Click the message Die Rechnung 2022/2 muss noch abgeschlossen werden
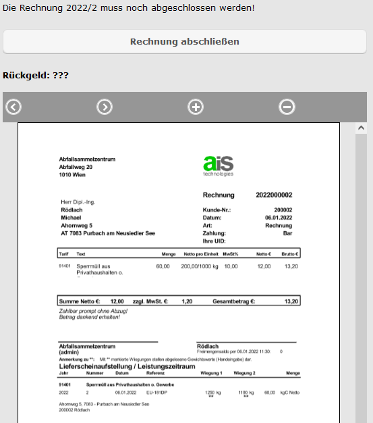This screenshot has width=373, height=423. click(x=128, y=8)
